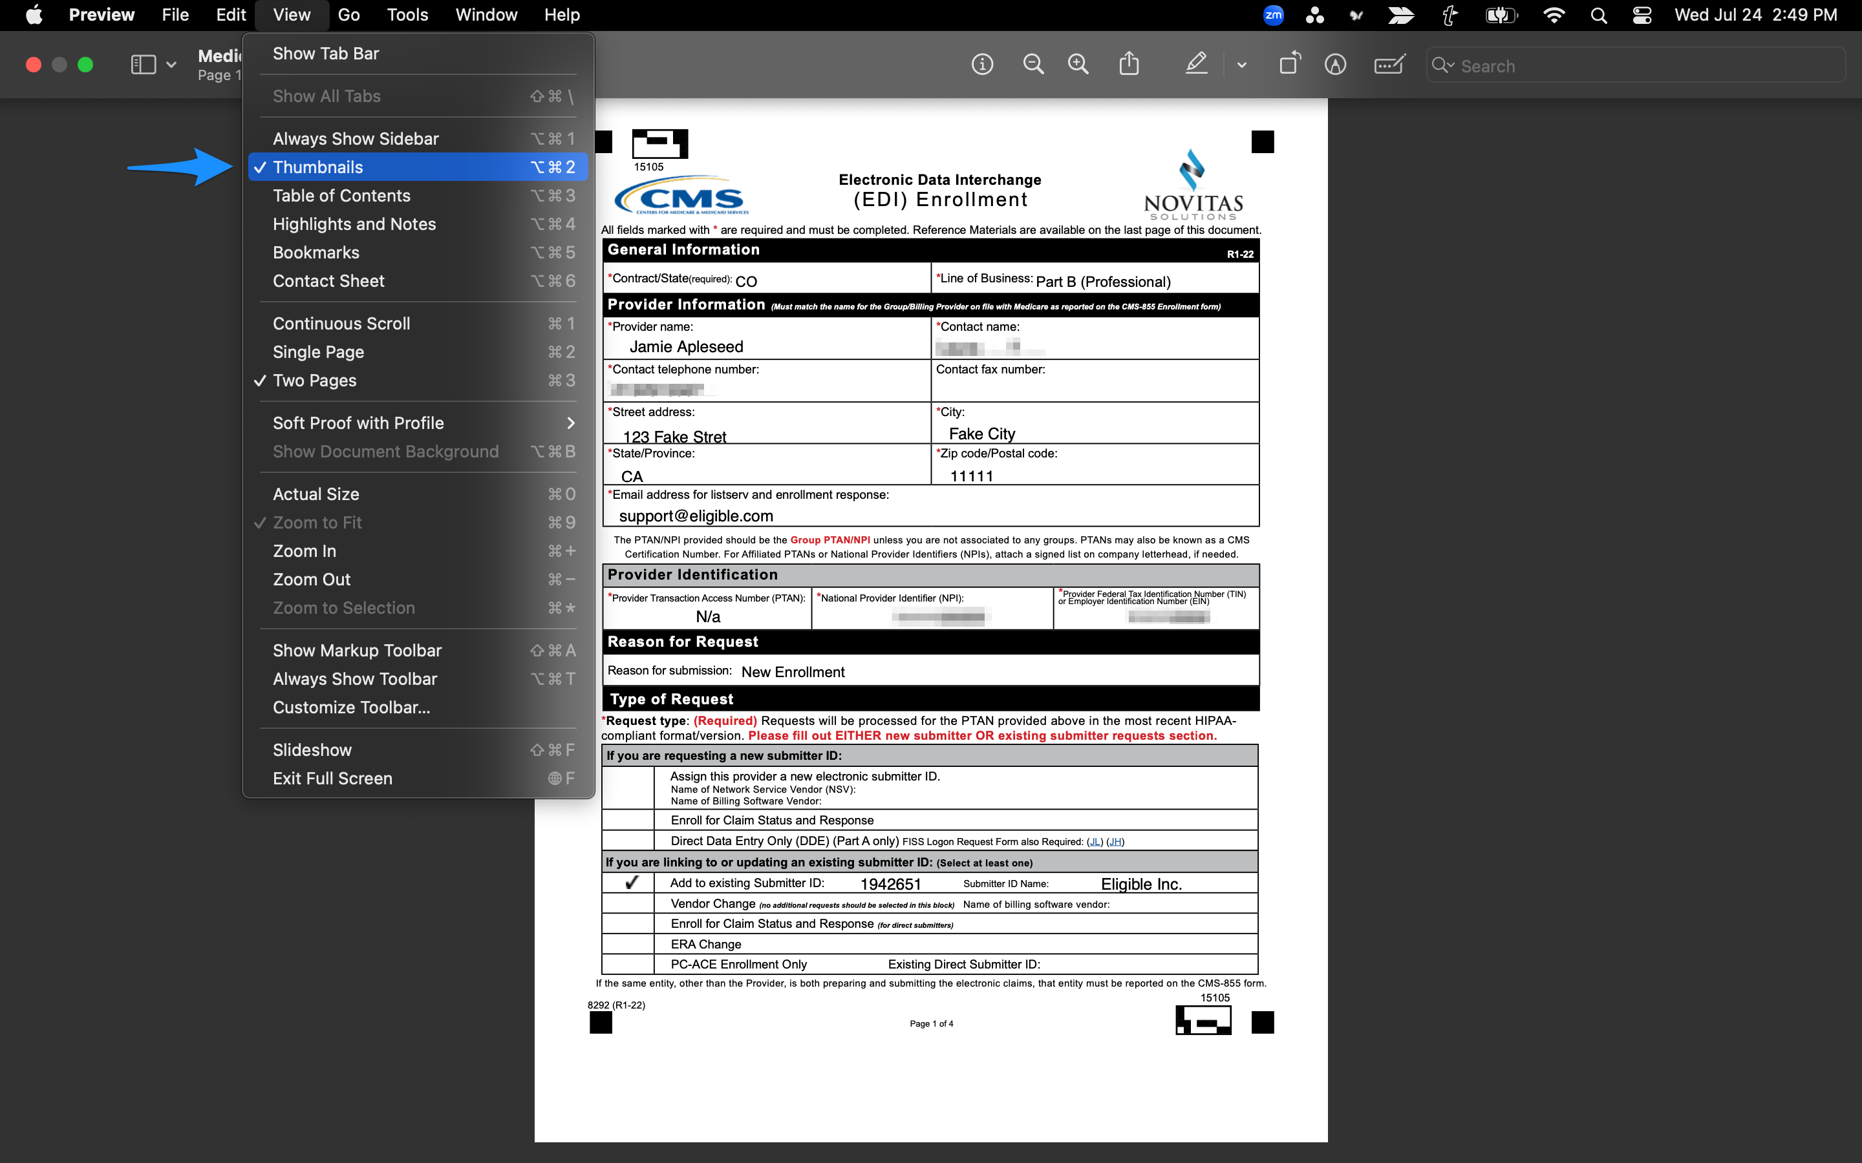Choose Exit Full Screen menu item
This screenshot has height=1163, width=1862.
coord(418,779)
